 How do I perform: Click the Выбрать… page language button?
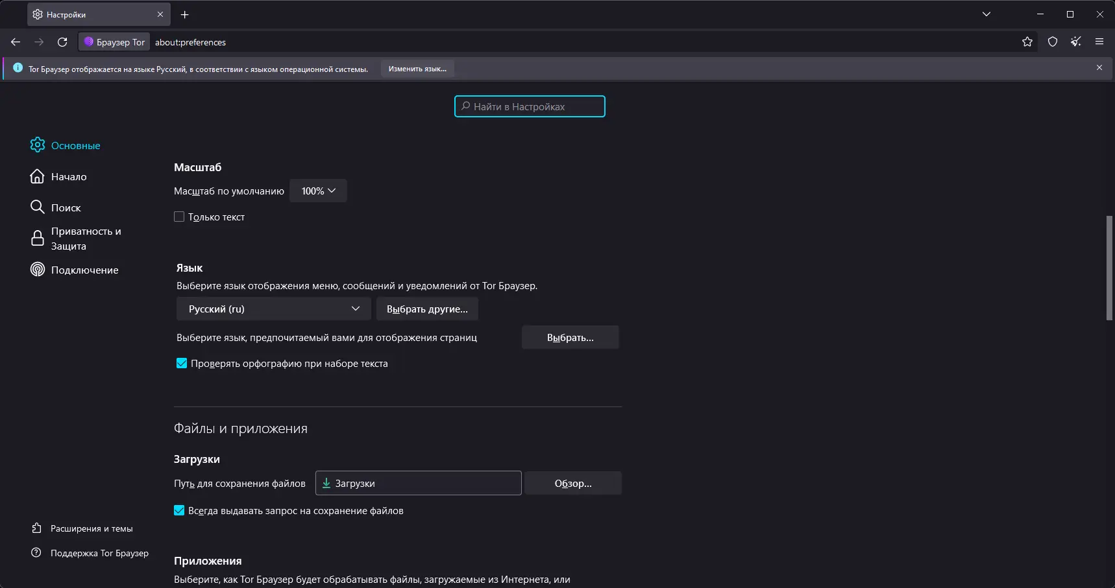pyautogui.click(x=570, y=337)
